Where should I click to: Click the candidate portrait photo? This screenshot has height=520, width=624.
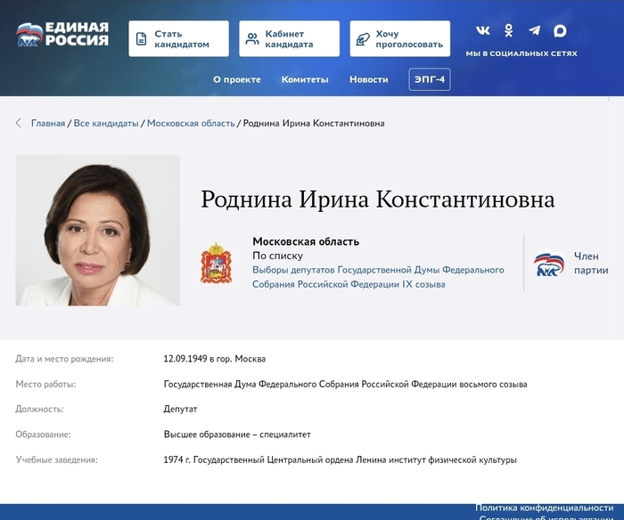[97, 231]
